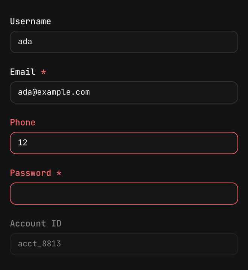Click the required asterisk next to Email
The image size is (248, 270).
tap(44, 72)
